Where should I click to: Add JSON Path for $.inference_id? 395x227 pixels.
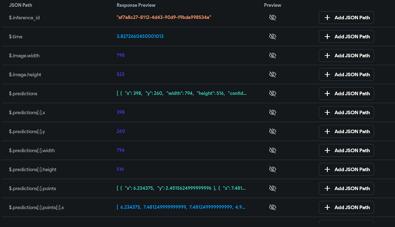pyautogui.click(x=346, y=18)
